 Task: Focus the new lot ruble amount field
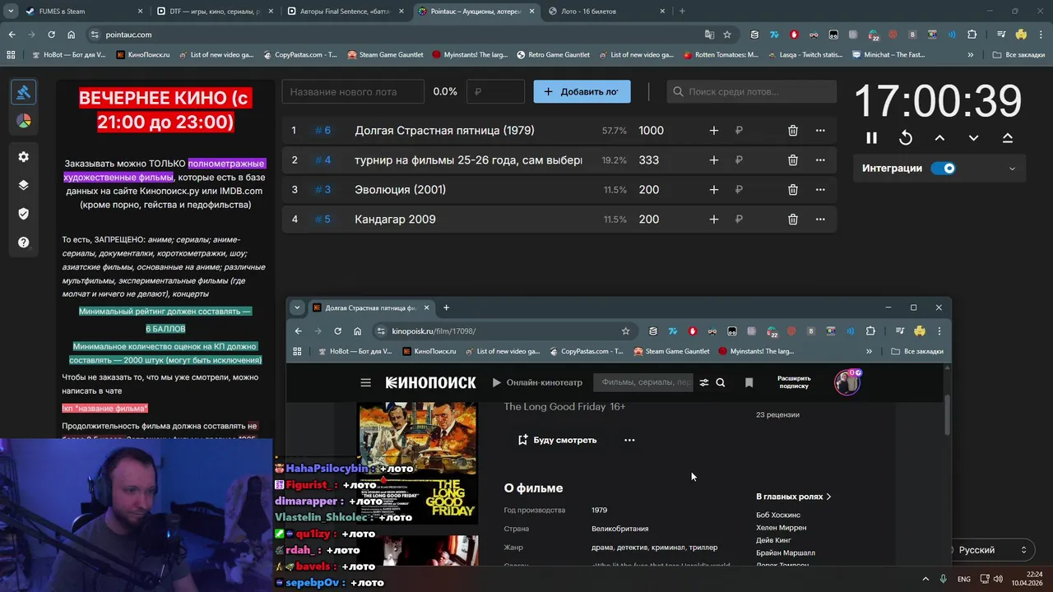(x=495, y=91)
